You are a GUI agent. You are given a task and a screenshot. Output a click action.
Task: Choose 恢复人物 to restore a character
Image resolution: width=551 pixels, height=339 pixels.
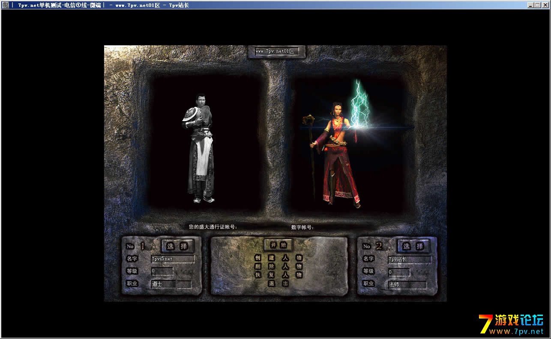pyautogui.click(x=278, y=275)
